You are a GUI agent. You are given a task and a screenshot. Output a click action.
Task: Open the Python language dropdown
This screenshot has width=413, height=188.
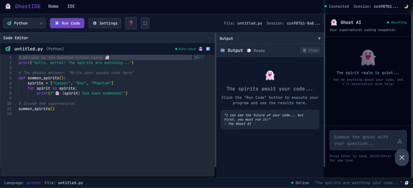[x=24, y=23]
